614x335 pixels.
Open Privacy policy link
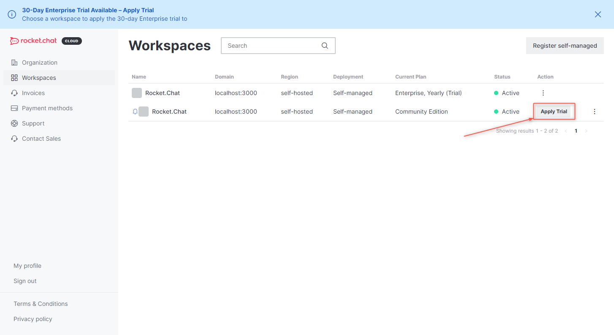[x=33, y=319]
